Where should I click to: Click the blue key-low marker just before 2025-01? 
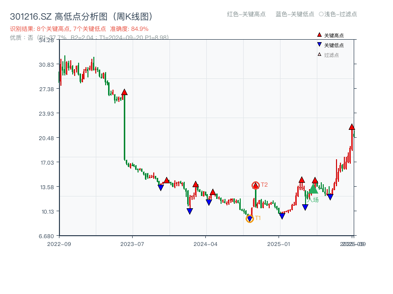tap(282, 215)
